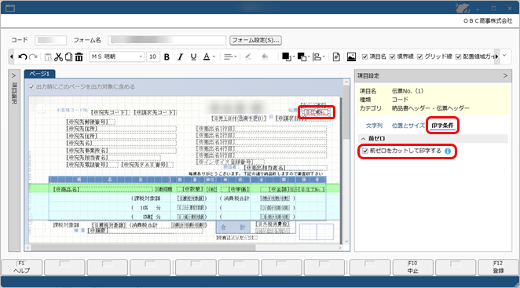Toggle 境界線 checkbox
The width and height of the screenshot is (520, 288).
tap(392, 57)
